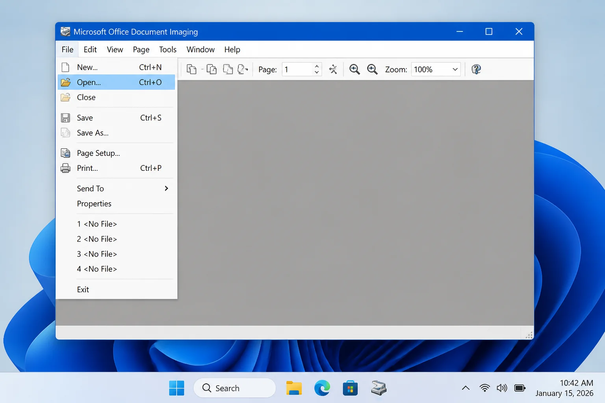Open the View menu
The height and width of the screenshot is (403, 605).
tap(115, 50)
